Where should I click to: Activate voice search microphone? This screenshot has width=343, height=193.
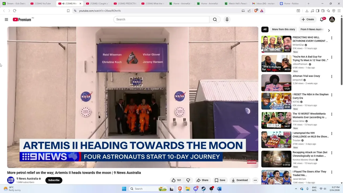click(x=227, y=20)
